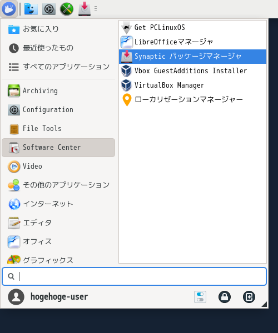The image size is (278, 333).
Task: Click the Synaptic package icon in list
Action: [x=127, y=57]
